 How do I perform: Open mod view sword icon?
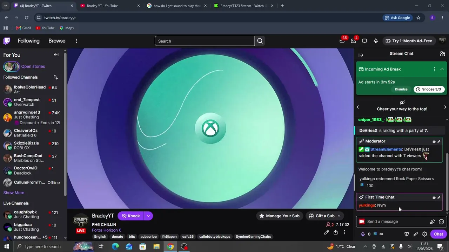pos(416,234)
